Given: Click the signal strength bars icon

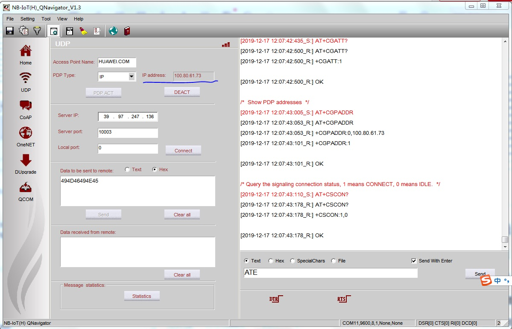Looking at the screenshot, I should coord(225,45).
